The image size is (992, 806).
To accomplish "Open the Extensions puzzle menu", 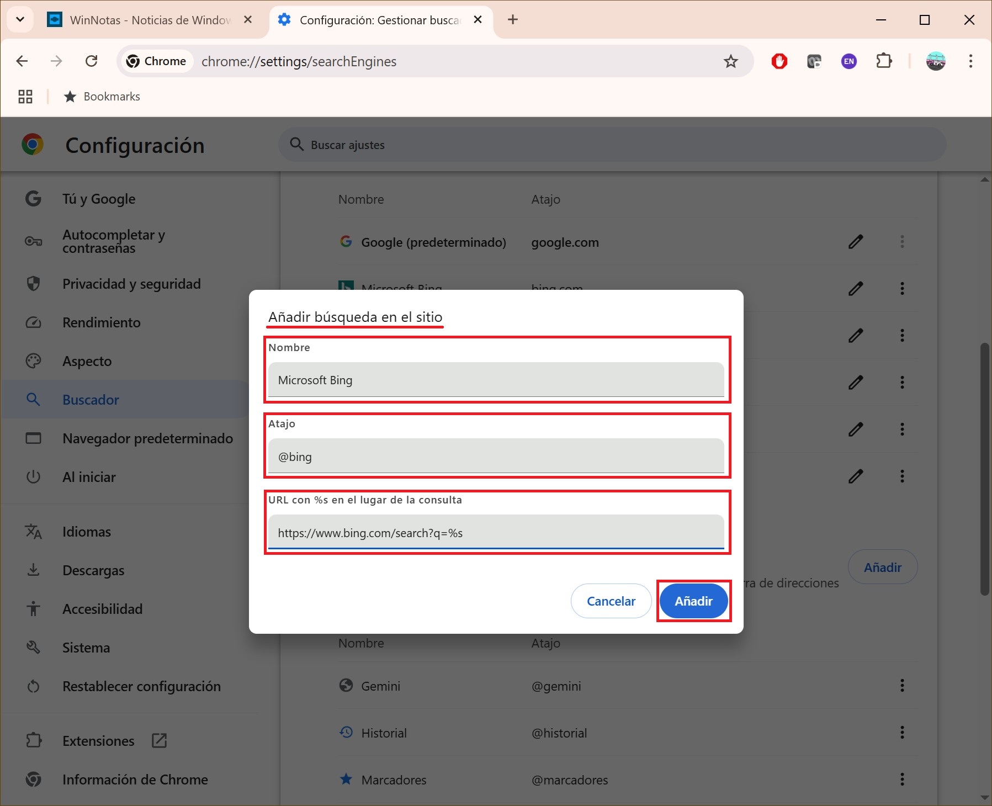I will [x=884, y=61].
